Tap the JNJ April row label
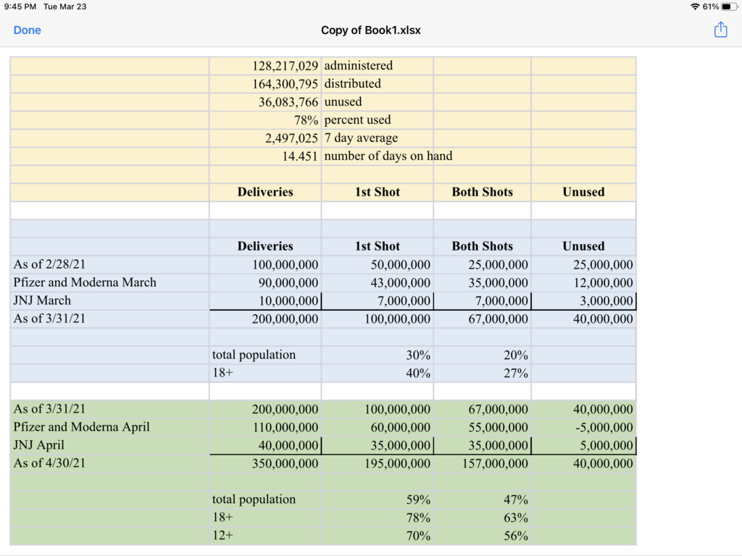This screenshot has width=742, height=556. coord(38,445)
